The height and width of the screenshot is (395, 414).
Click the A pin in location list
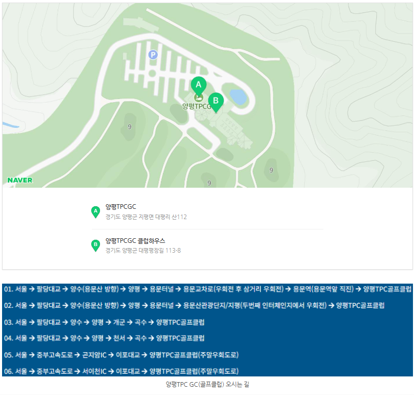[95, 212]
